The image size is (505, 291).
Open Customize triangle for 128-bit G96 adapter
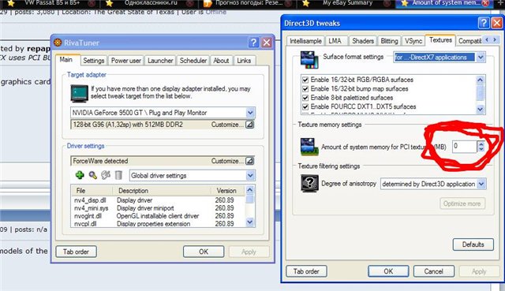[x=249, y=125]
